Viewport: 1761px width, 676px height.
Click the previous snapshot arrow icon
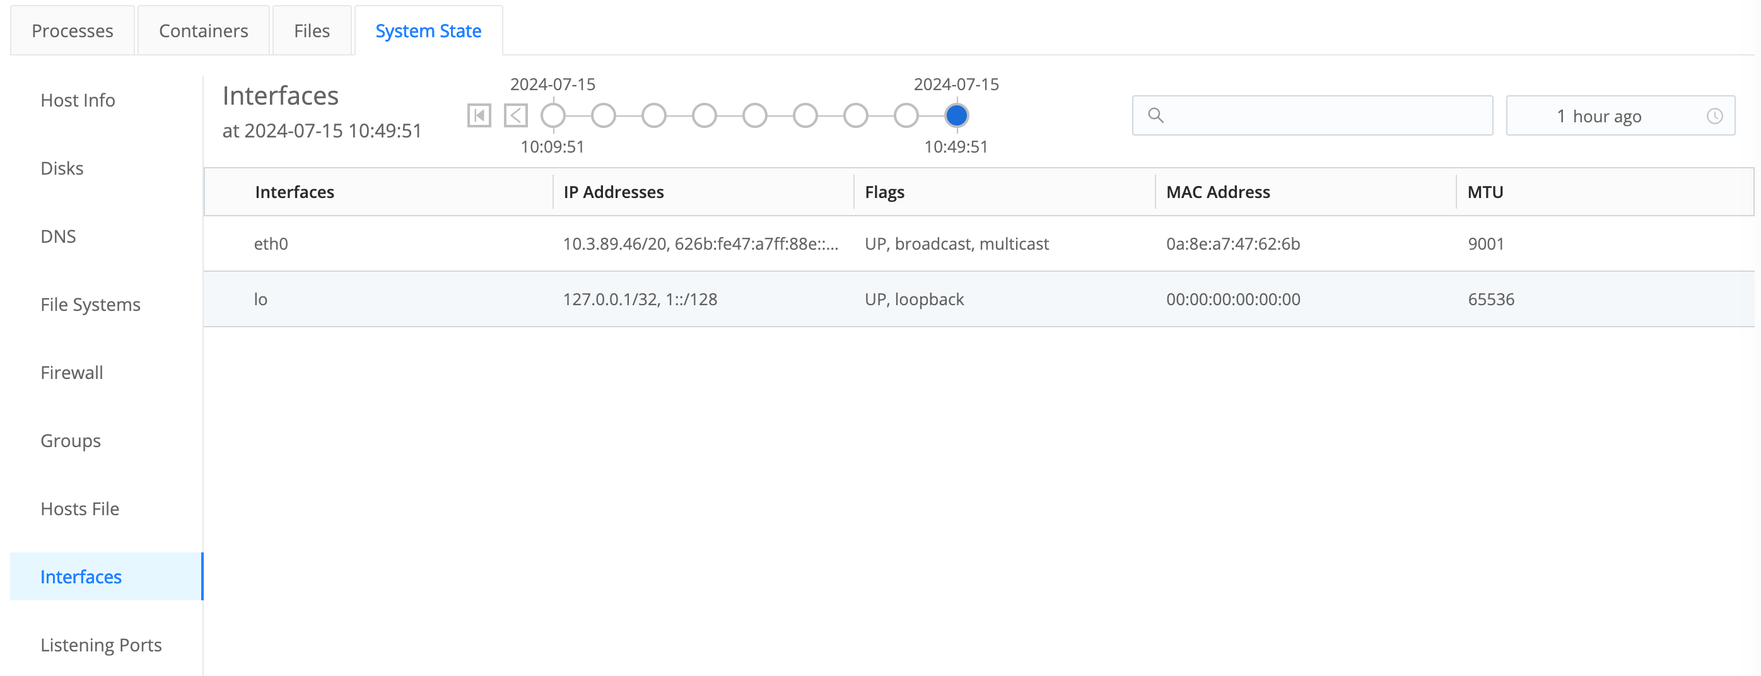516,115
